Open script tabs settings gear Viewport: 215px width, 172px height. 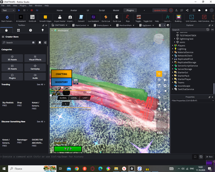click(168, 25)
